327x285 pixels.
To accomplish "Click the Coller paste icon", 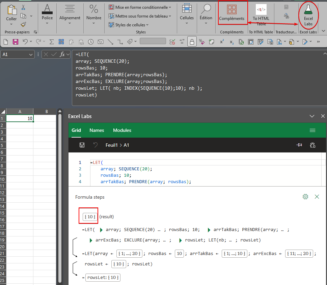I will [11, 10].
